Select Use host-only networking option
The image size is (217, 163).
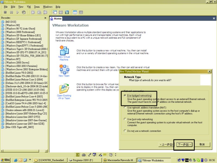[x=125, y=119]
